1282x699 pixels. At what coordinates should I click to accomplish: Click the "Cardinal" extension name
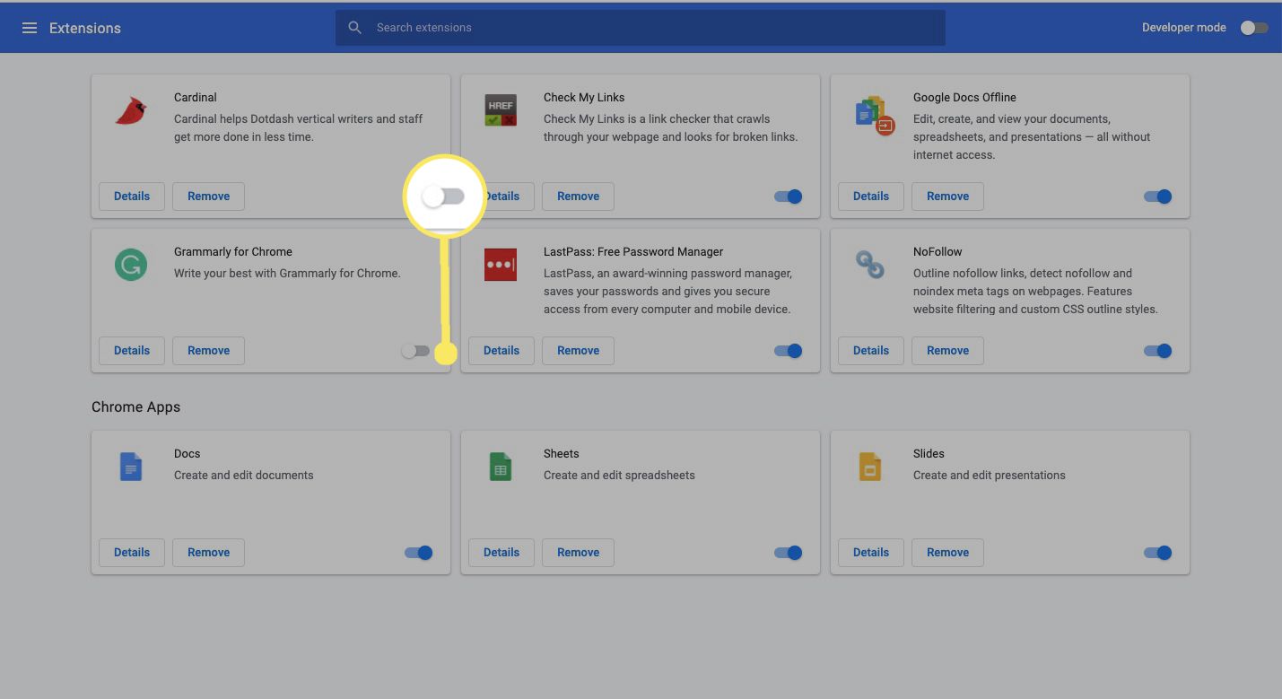click(196, 97)
